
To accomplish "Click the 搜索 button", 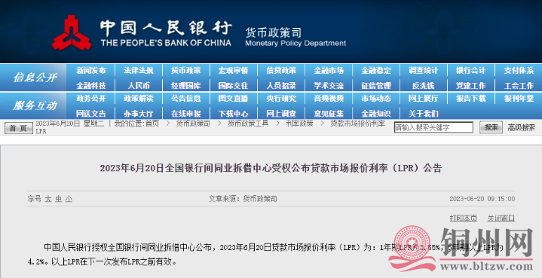I will coord(491,127).
